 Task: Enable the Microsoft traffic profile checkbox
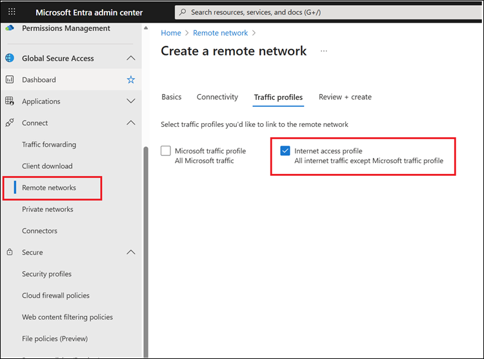(x=166, y=151)
